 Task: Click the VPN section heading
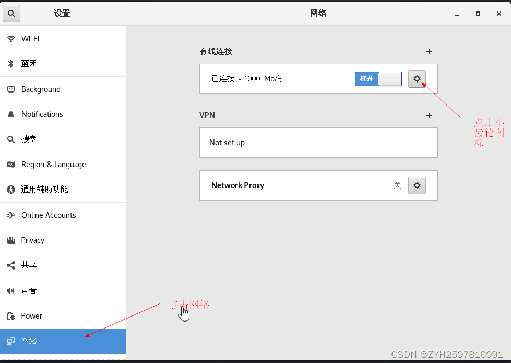pos(207,115)
